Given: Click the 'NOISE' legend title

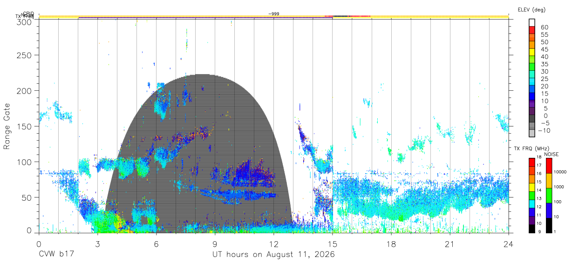Looking at the screenshot, I should pyautogui.click(x=551, y=154).
